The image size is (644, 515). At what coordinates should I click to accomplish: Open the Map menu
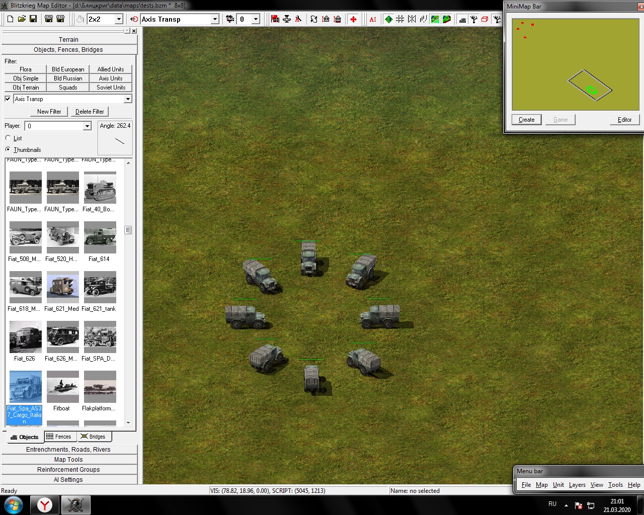(542, 485)
